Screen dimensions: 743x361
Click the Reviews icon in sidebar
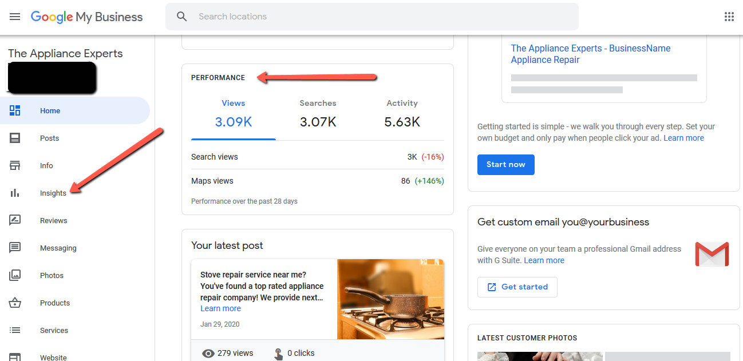click(x=15, y=220)
